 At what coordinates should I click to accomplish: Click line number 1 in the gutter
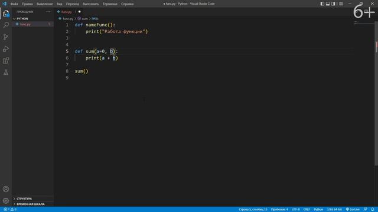(67, 25)
